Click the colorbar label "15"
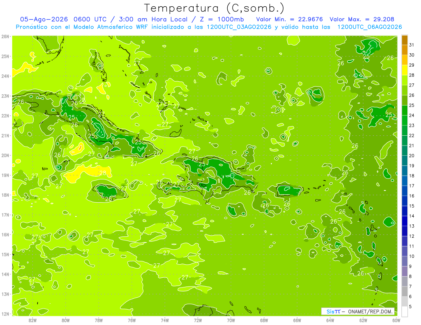 pos(412,206)
